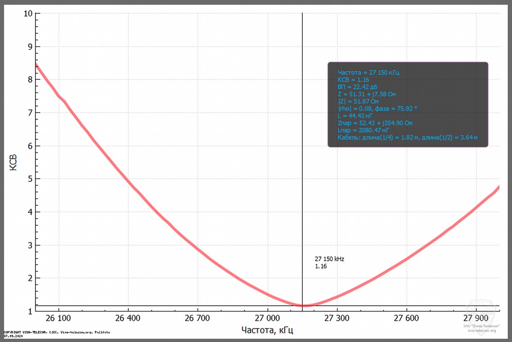
Task: Click the Кабель length readout line
Action: (407, 137)
